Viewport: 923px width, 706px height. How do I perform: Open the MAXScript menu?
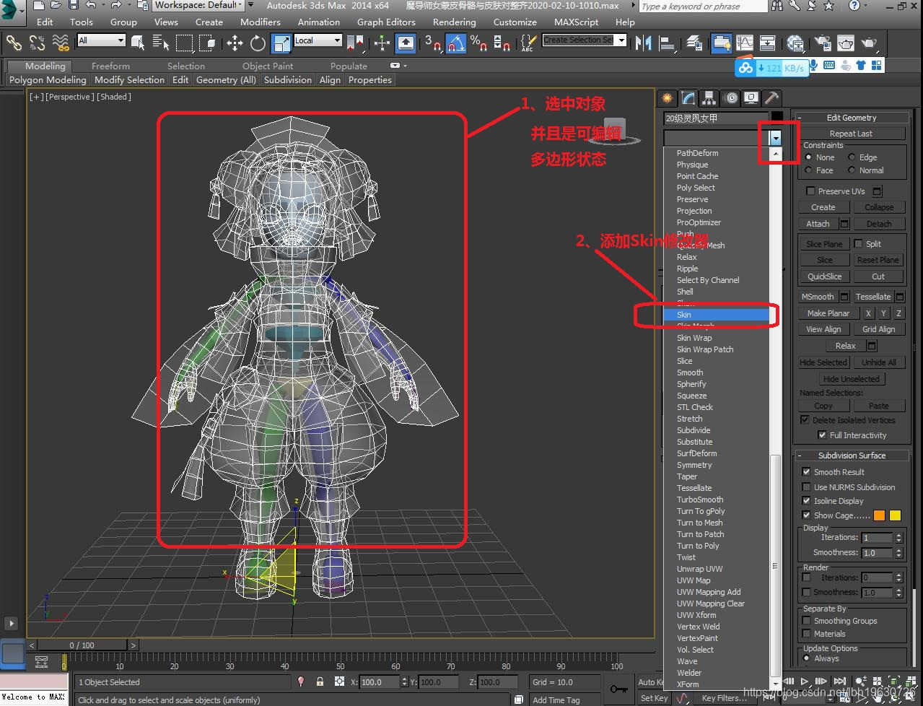(576, 22)
